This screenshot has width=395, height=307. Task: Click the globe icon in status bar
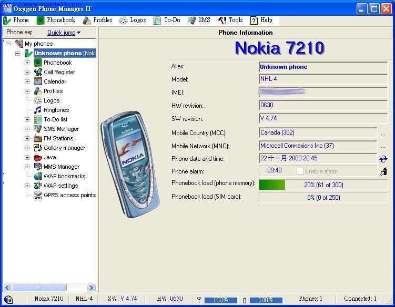pos(8,300)
